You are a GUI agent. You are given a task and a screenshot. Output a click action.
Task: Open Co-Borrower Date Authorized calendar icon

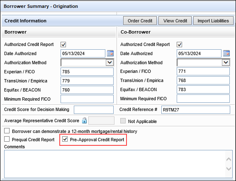tap(226, 53)
